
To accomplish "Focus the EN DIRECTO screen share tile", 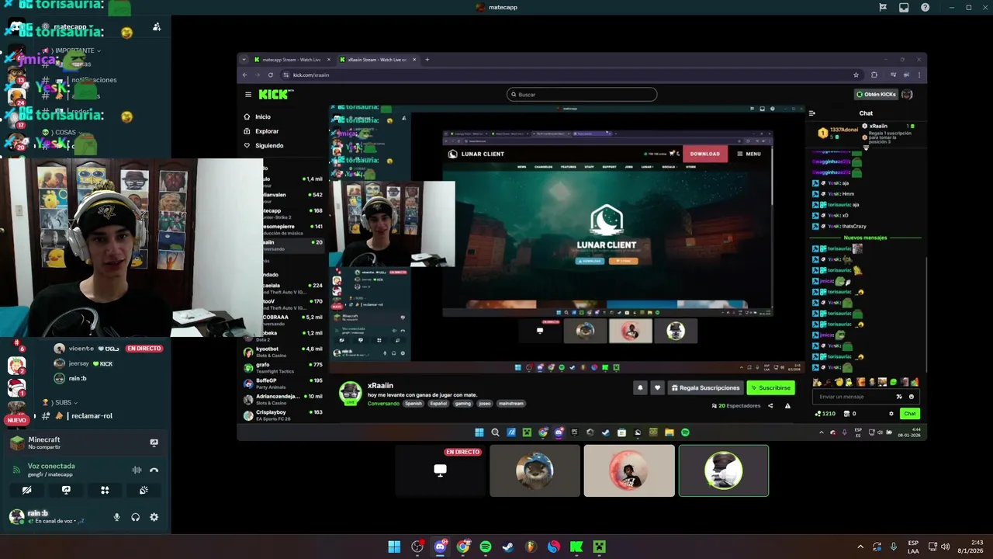I will click(441, 470).
